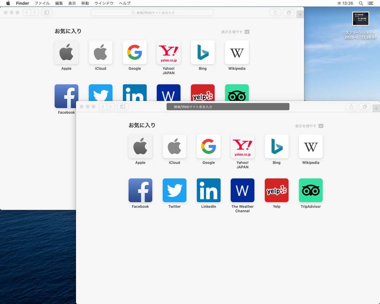Screen dimensions: 380x304
Task: Open Bing favorite in front Safari window
Action: point(277,146)
